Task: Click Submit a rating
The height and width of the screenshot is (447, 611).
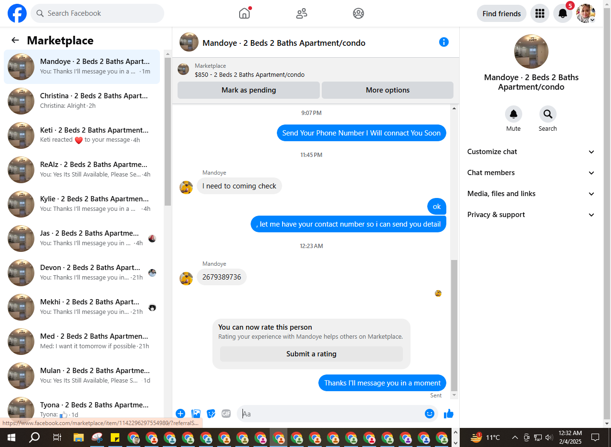Action: [311, 354]
